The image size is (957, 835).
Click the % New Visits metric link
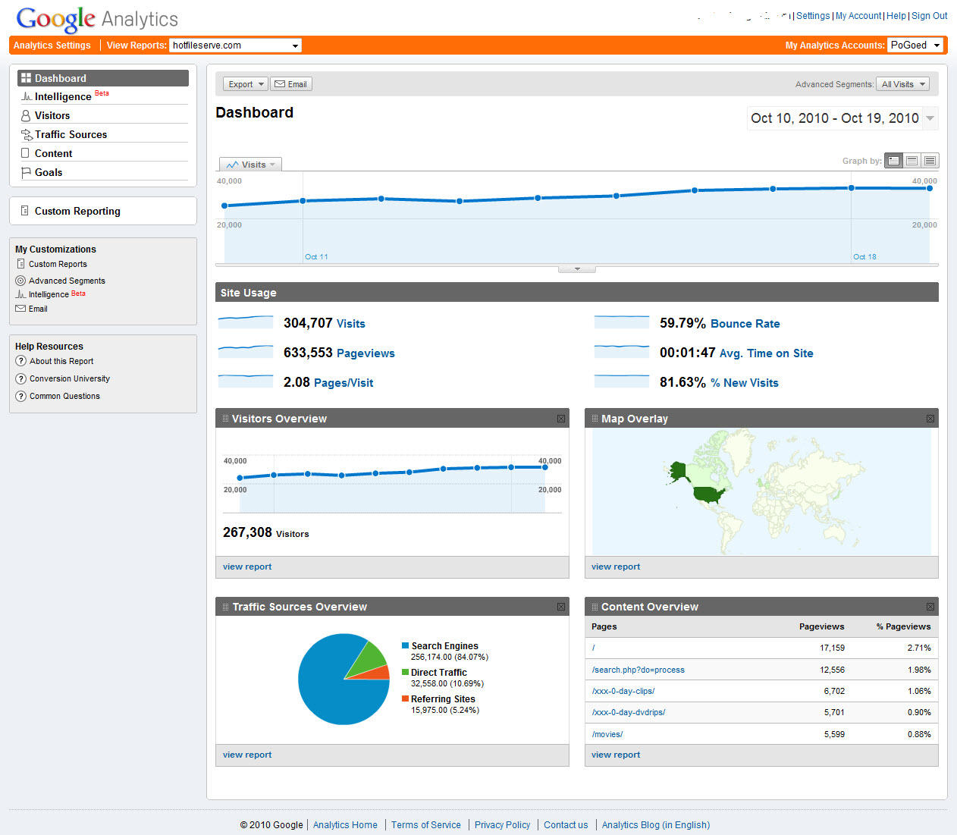(745, 383)
